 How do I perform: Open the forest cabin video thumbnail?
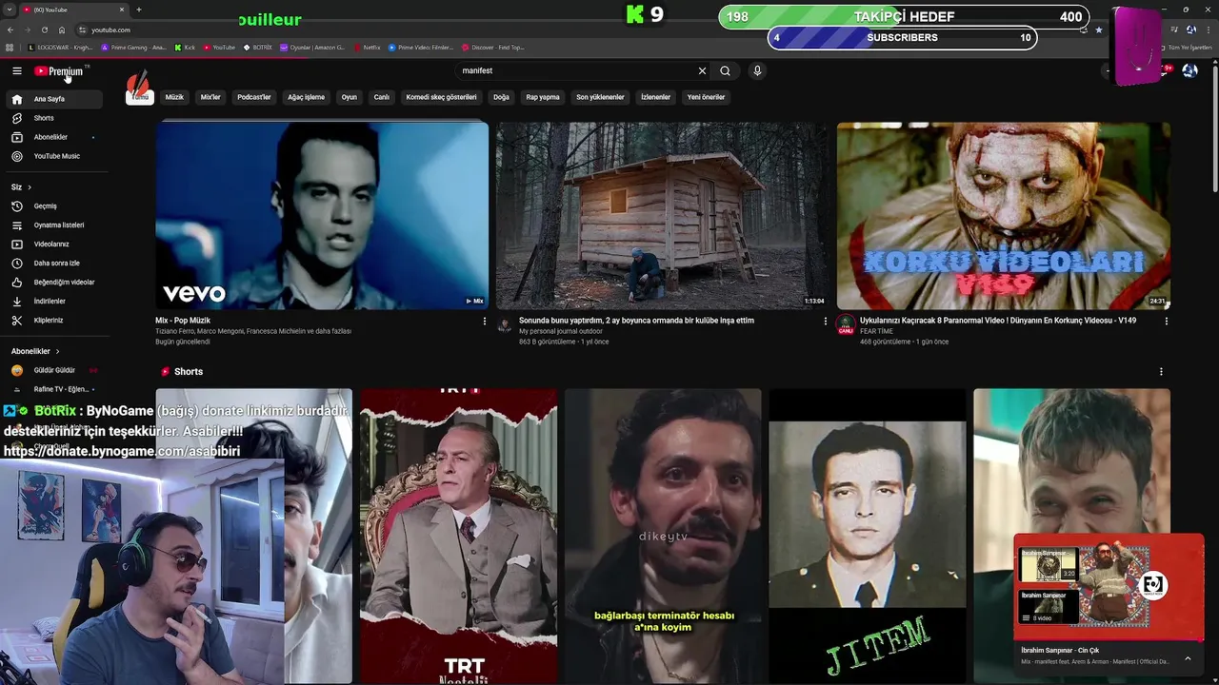pos(662,215)
